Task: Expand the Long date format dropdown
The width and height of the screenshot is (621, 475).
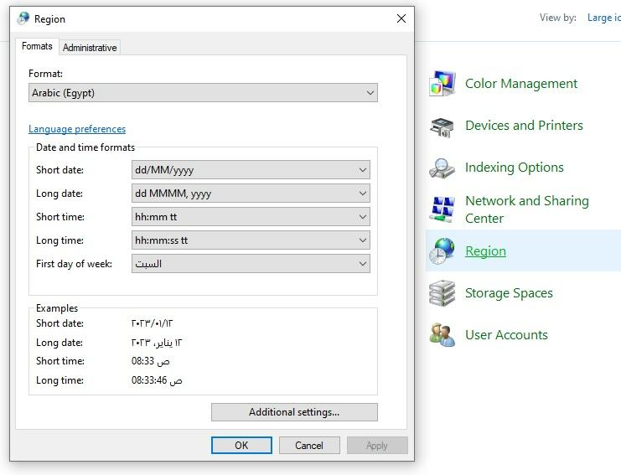Action: [251, 194]
